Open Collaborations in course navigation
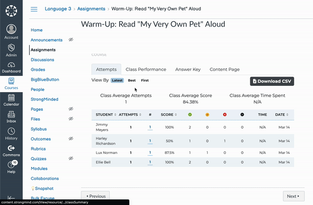313x205 pixels. pos(45,178)
